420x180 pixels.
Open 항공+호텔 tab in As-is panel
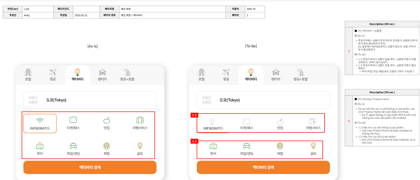pos(127,75)
